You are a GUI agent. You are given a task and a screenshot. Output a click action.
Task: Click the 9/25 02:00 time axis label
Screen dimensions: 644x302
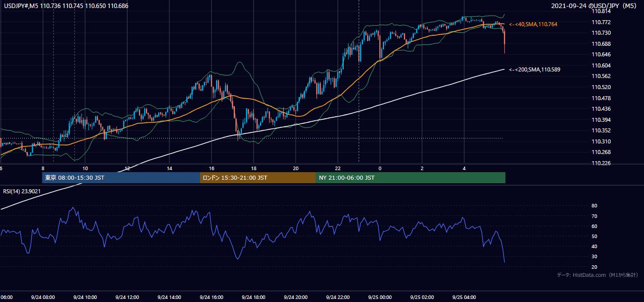422,297
